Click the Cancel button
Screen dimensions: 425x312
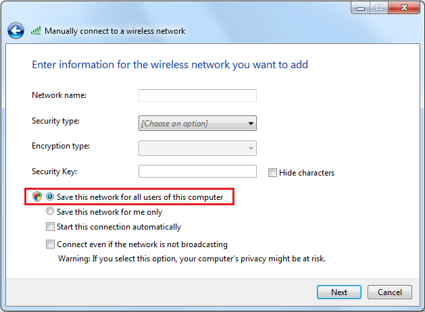(390, 292)
